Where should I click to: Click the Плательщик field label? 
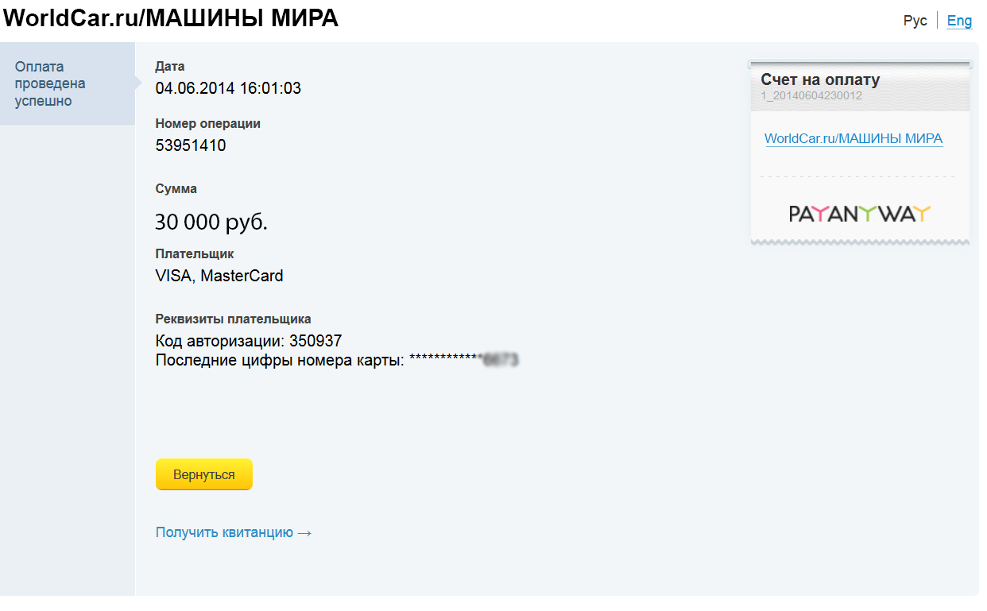click(x=195, y=254)
